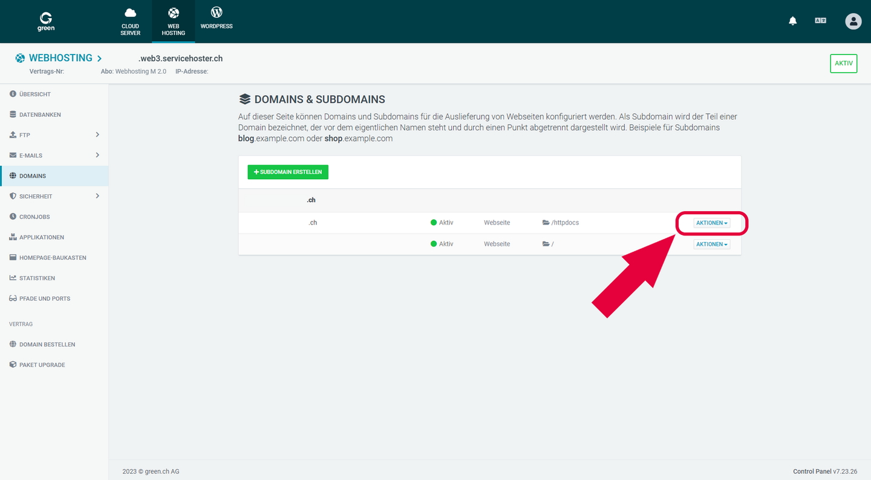Open Pfade und Ports in sidebar

pyautogui.click(x=45, y=298)
